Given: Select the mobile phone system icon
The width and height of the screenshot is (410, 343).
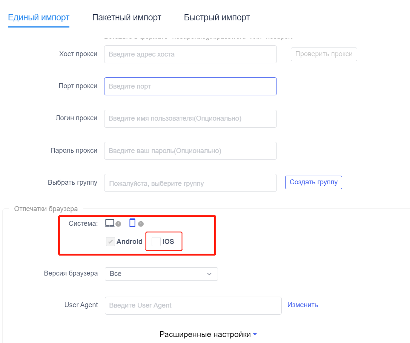Looking at the screenshot, I should [132, 223].
